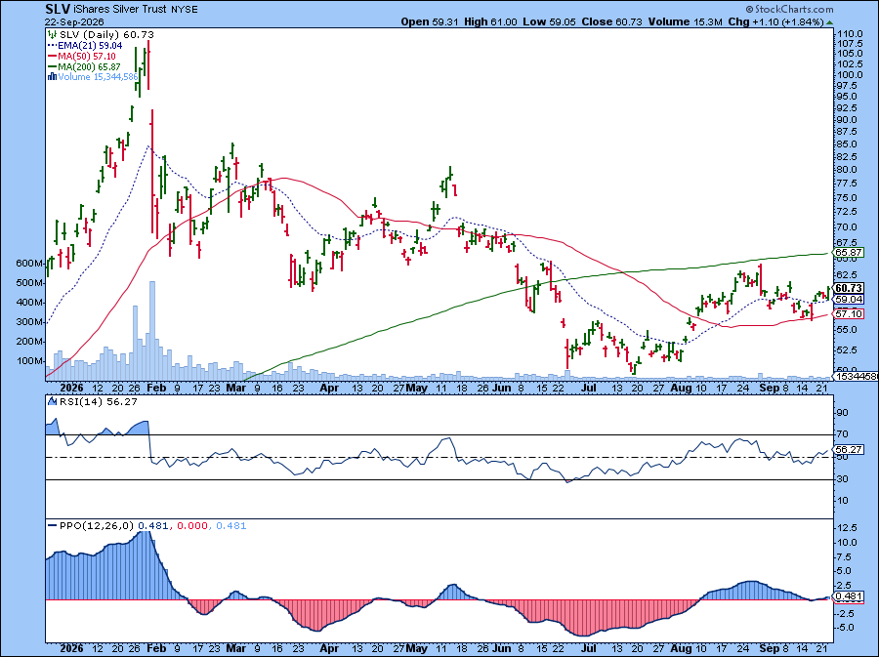
Task: Click the green MA(200) legend line marker
Action: [52, 66]
